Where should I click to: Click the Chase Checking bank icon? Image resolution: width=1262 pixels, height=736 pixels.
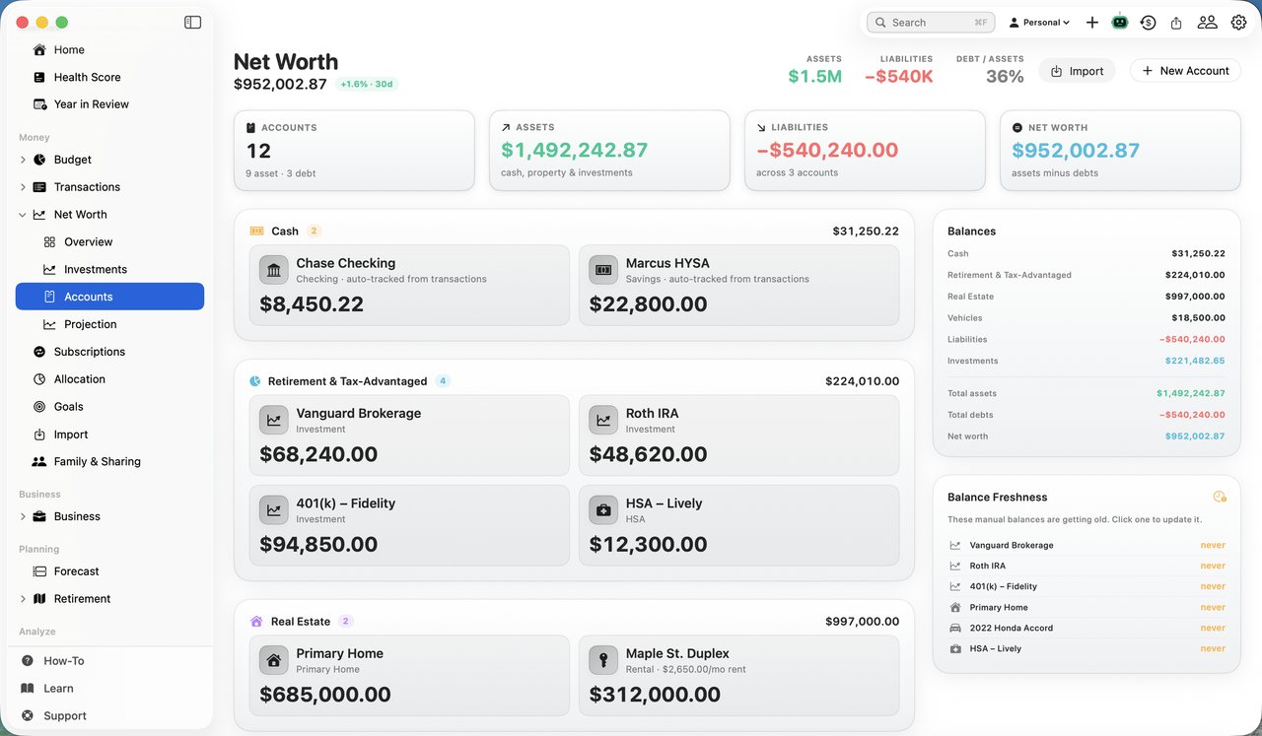point(274,270)
